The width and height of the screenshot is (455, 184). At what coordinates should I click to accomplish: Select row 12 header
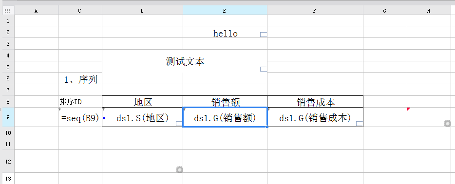(7, 161)
